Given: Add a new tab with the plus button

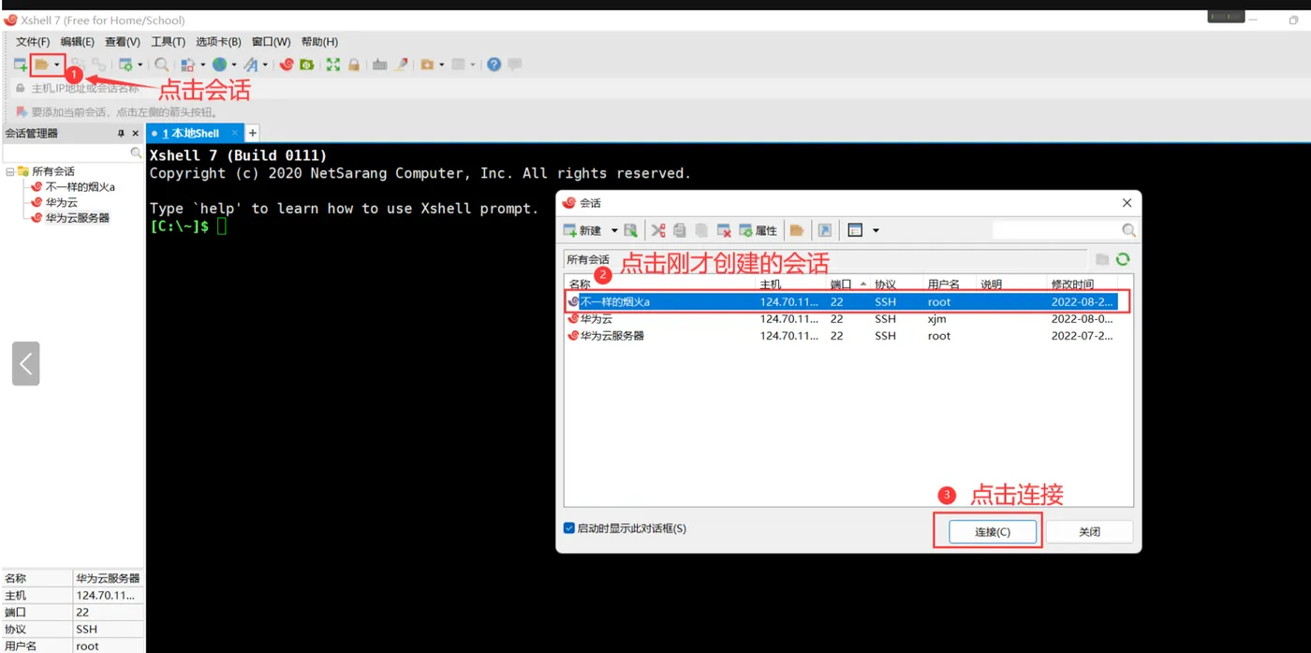Looking at the screenshot, I should pos(252,133).
